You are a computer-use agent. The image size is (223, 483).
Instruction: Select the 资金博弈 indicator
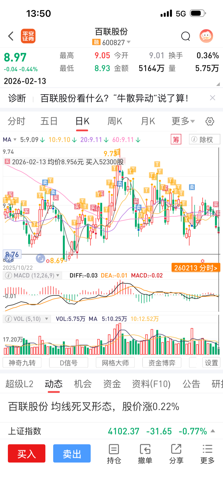tap(162, 363)
